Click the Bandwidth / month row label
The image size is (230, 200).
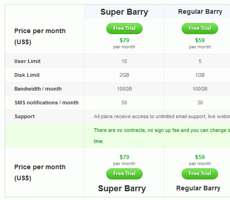[38, 89]
